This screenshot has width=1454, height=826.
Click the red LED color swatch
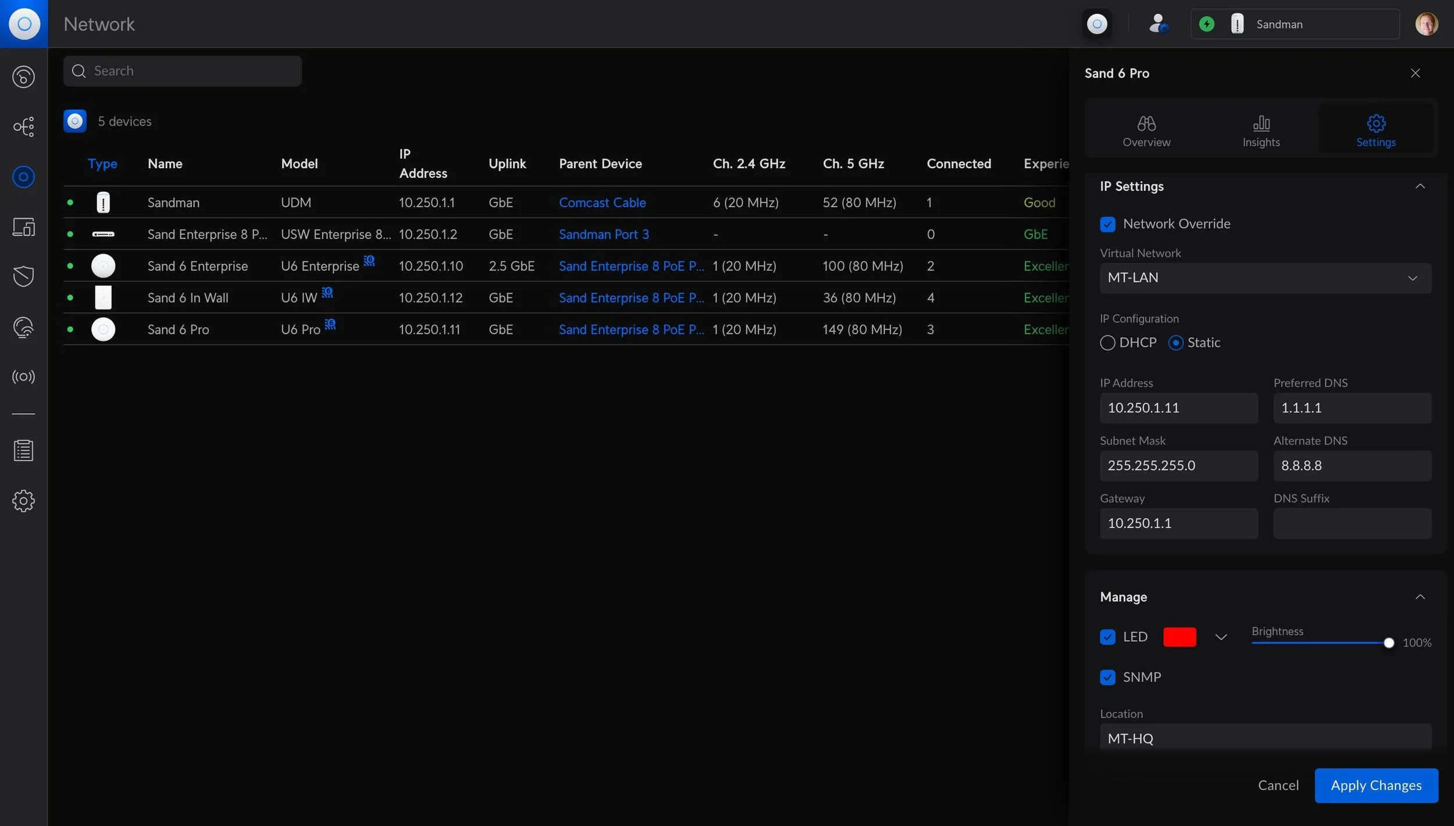click(x=1179, y=637)
